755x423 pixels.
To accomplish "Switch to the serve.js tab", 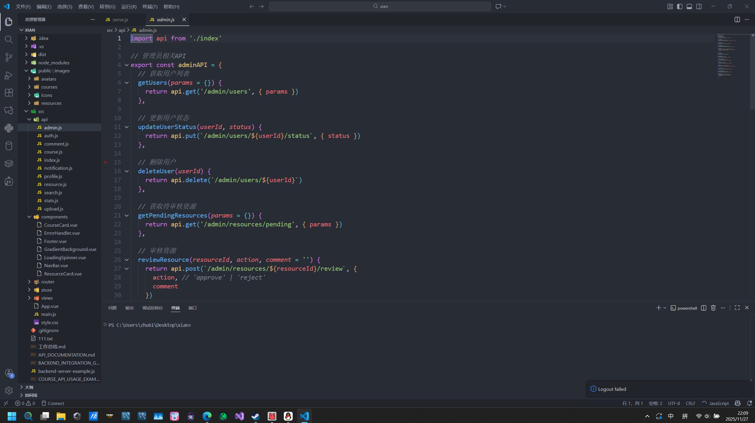I will (x=120, y=19).
